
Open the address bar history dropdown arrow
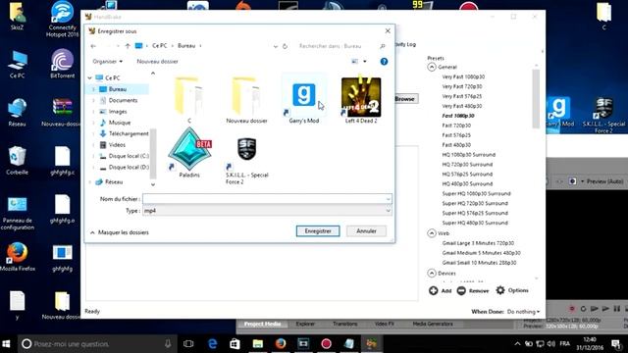275,46
